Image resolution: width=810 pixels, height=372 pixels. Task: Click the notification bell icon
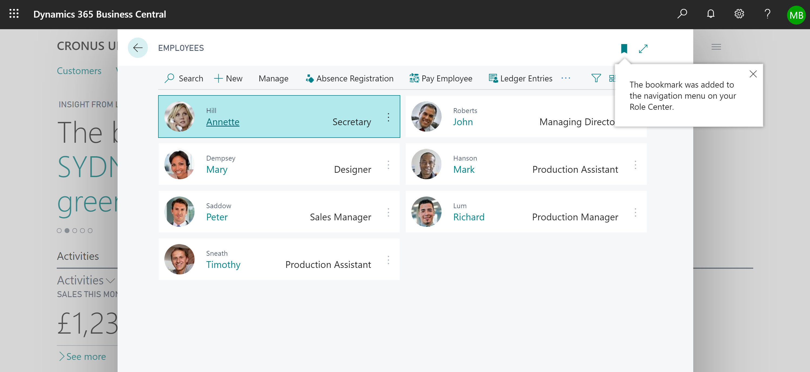pos(710,14)
